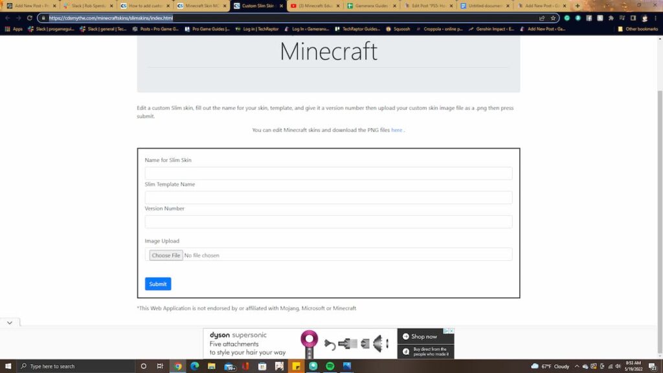
Task: Close the Dyson ad with the X icon
Action: click(x=451, y=331)
